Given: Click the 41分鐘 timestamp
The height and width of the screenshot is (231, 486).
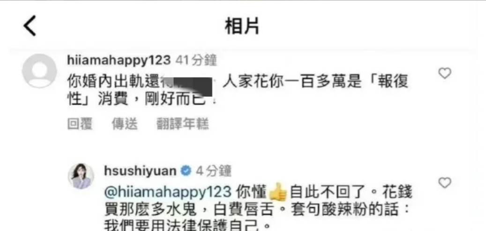Looking at the screenshot, I should click(x=196, y=60).
